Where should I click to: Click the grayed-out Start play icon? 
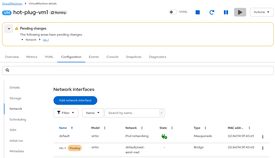coord(240,12)
